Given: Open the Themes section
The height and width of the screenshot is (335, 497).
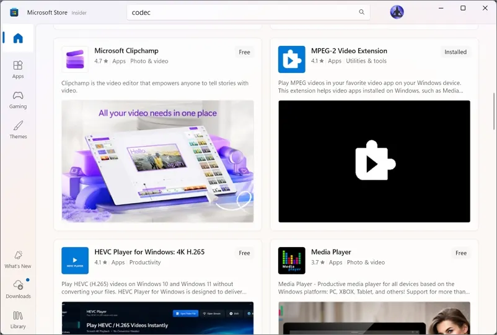Looking at the screenshot, I should 18,130.
